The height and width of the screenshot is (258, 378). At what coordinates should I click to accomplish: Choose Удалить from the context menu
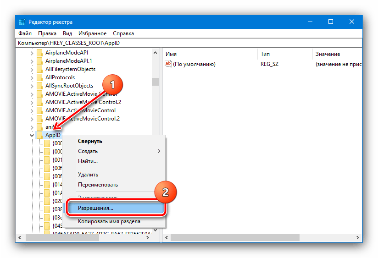pyautogui.click(x=88, y=175)
